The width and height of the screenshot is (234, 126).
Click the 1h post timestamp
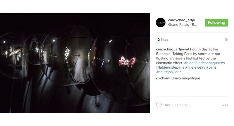pos(226,40)
